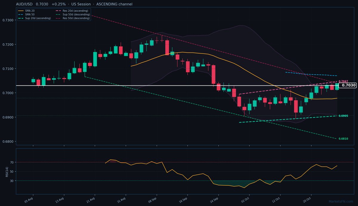
Task: Click the 0.7000 price axis label
Action: click(8, 93)
